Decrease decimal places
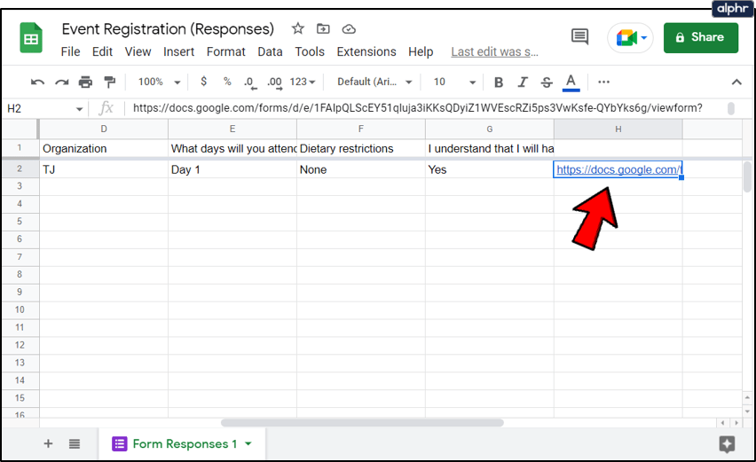The width and height of the screenshot is (756, 462). 249,82
